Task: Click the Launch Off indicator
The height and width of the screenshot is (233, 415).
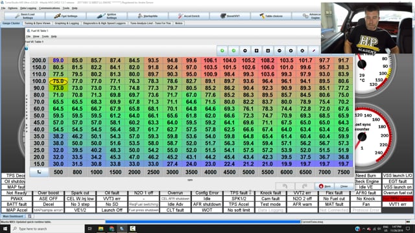Action: 112,210
